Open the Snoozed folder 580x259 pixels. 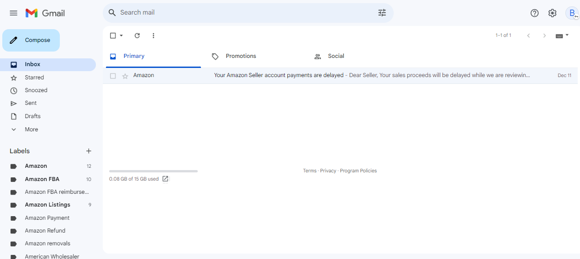pyautogui.click(x=48, y=90)
